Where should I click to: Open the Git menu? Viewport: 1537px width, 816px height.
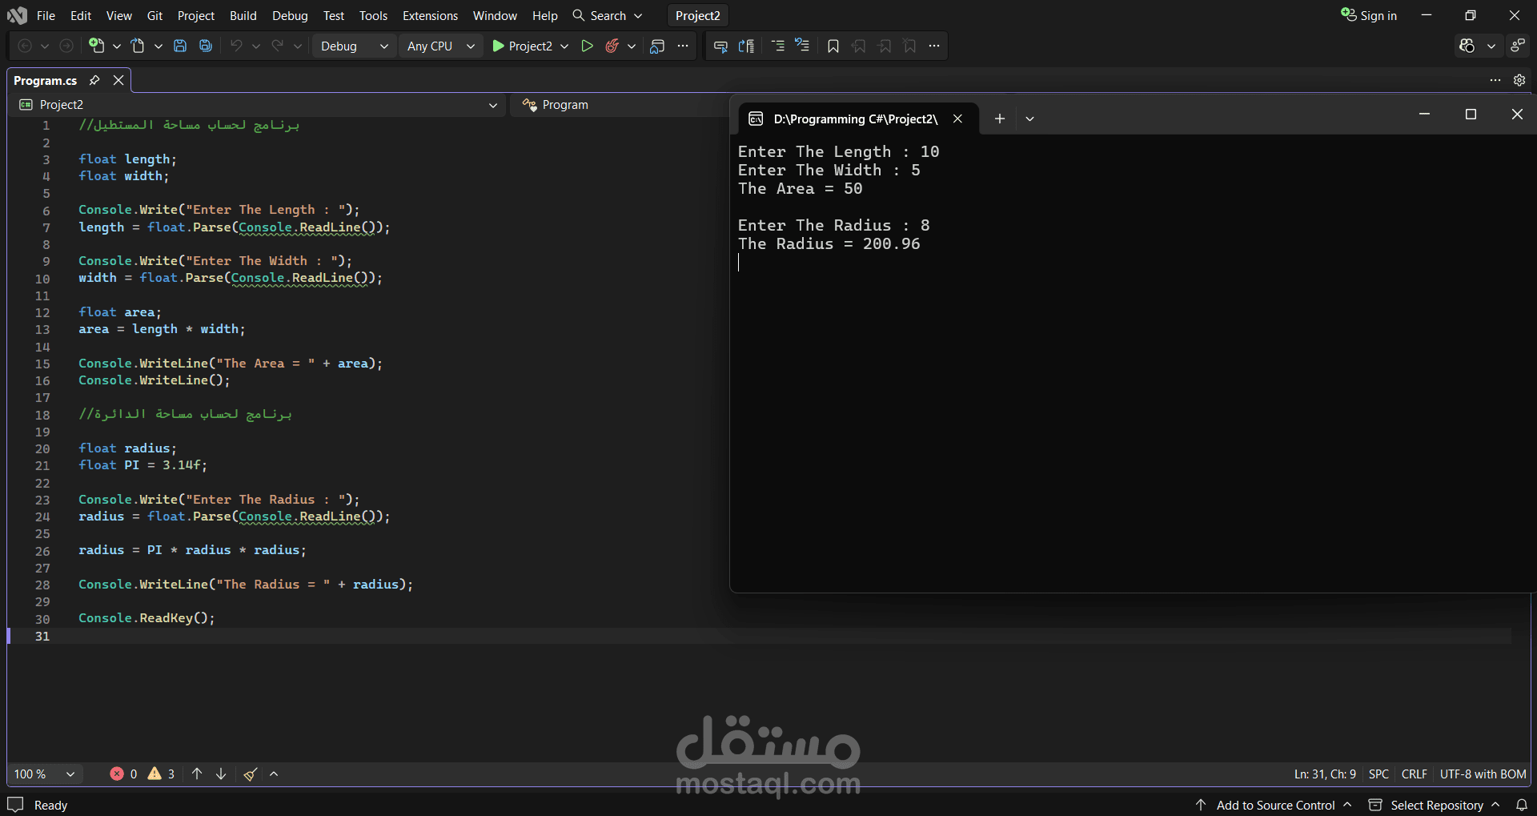[155, 15]
